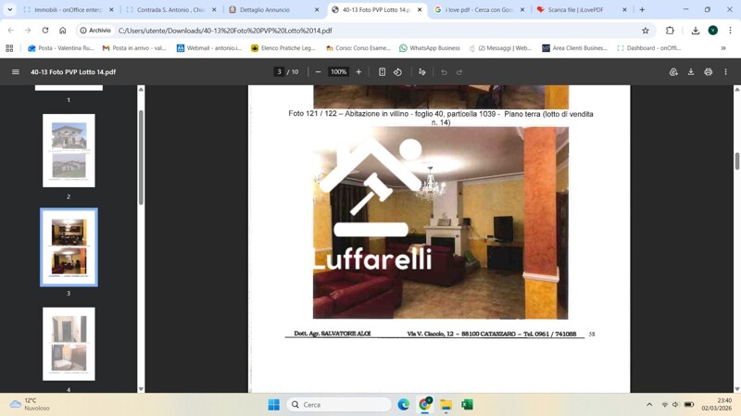The image size is (741, 416).
Task: Click the zoom percentage field
Action: pyautogui.click(x=338, y=72)
